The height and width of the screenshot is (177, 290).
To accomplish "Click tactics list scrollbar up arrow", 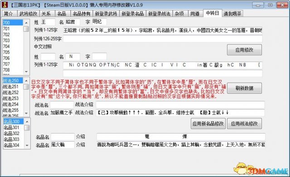I will tap(26, 81).
